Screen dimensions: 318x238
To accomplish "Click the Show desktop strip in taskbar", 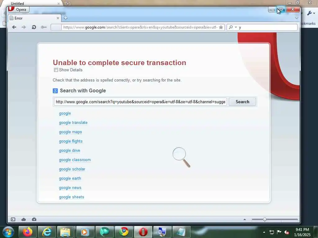I will click(316, 232).
